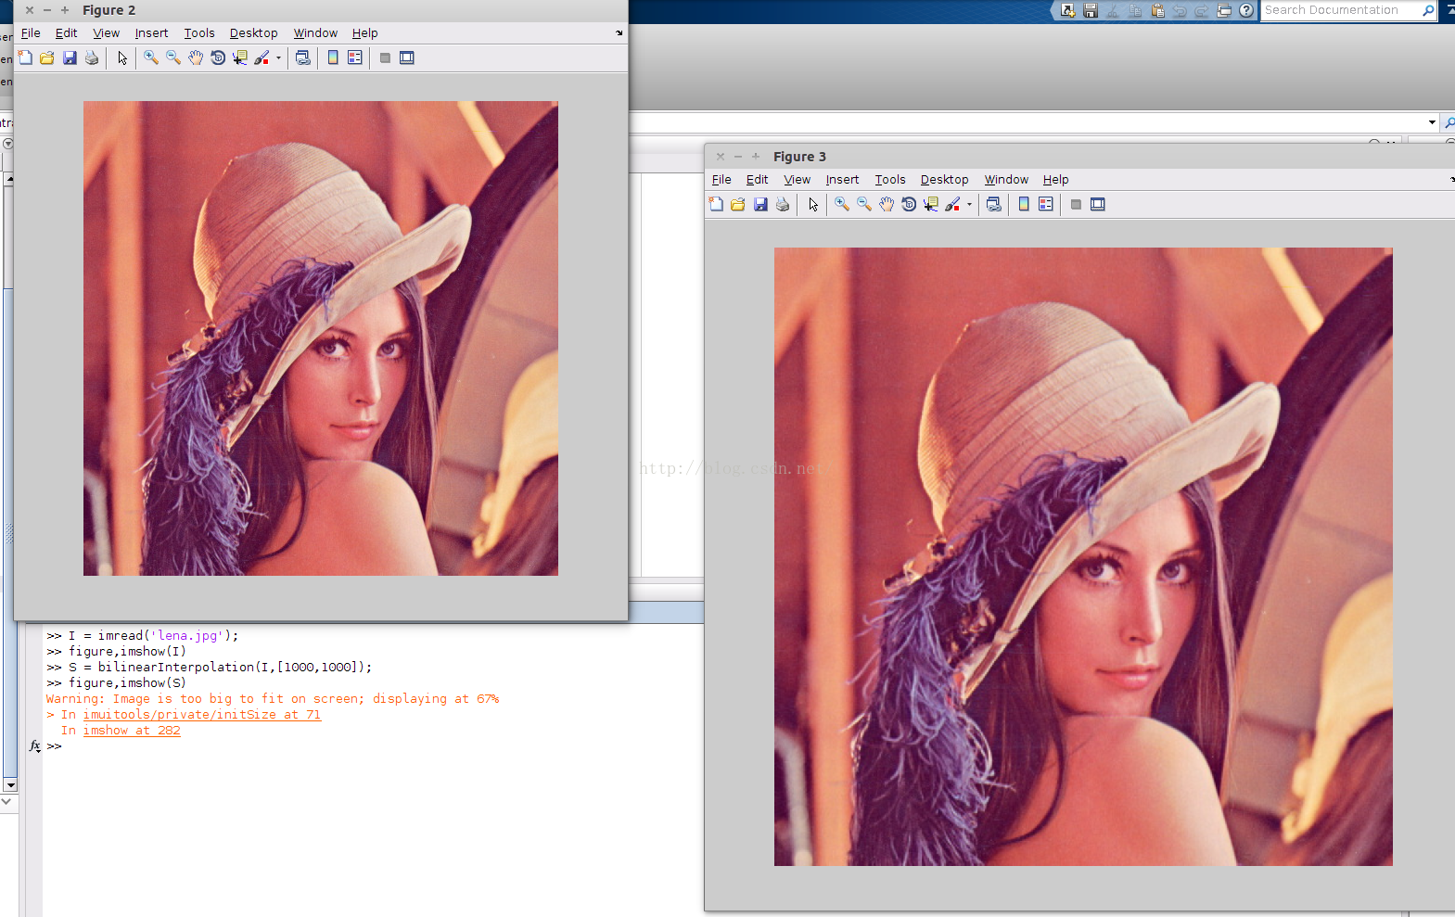
Task: Open Window menu in Figure 3
Action: (1006, 180)
